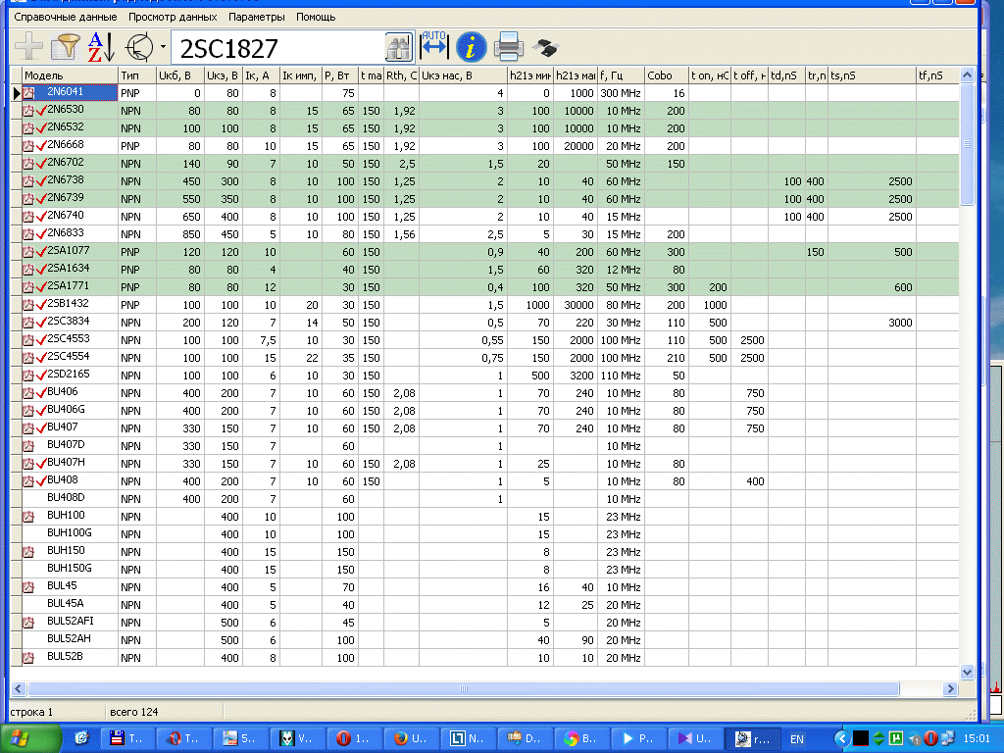This screenshot has height=753, width=1004.
Task: Sort by the Тип column header
Action: 137,75
